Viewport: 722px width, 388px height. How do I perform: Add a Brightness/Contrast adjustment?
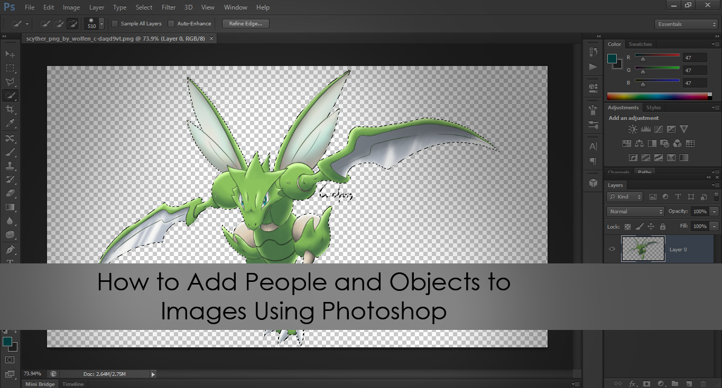pos(633,129)
